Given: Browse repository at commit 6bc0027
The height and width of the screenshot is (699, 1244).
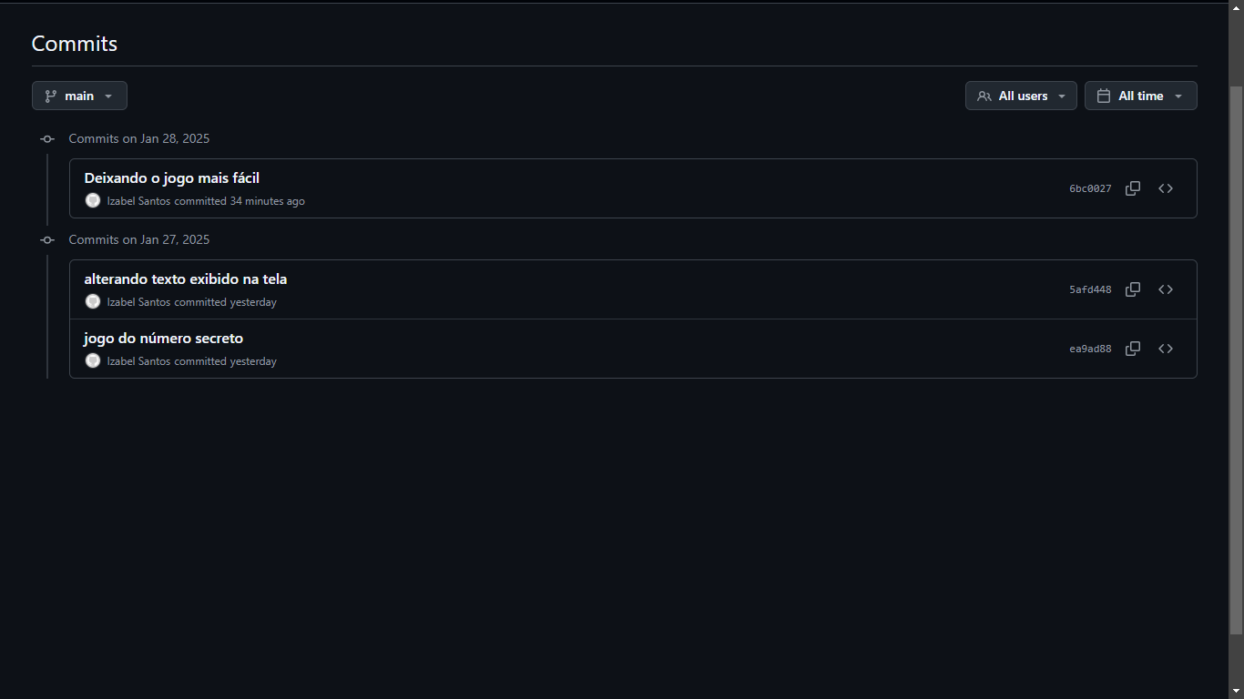Looking at the screenshot, I should click(1166, 188).
